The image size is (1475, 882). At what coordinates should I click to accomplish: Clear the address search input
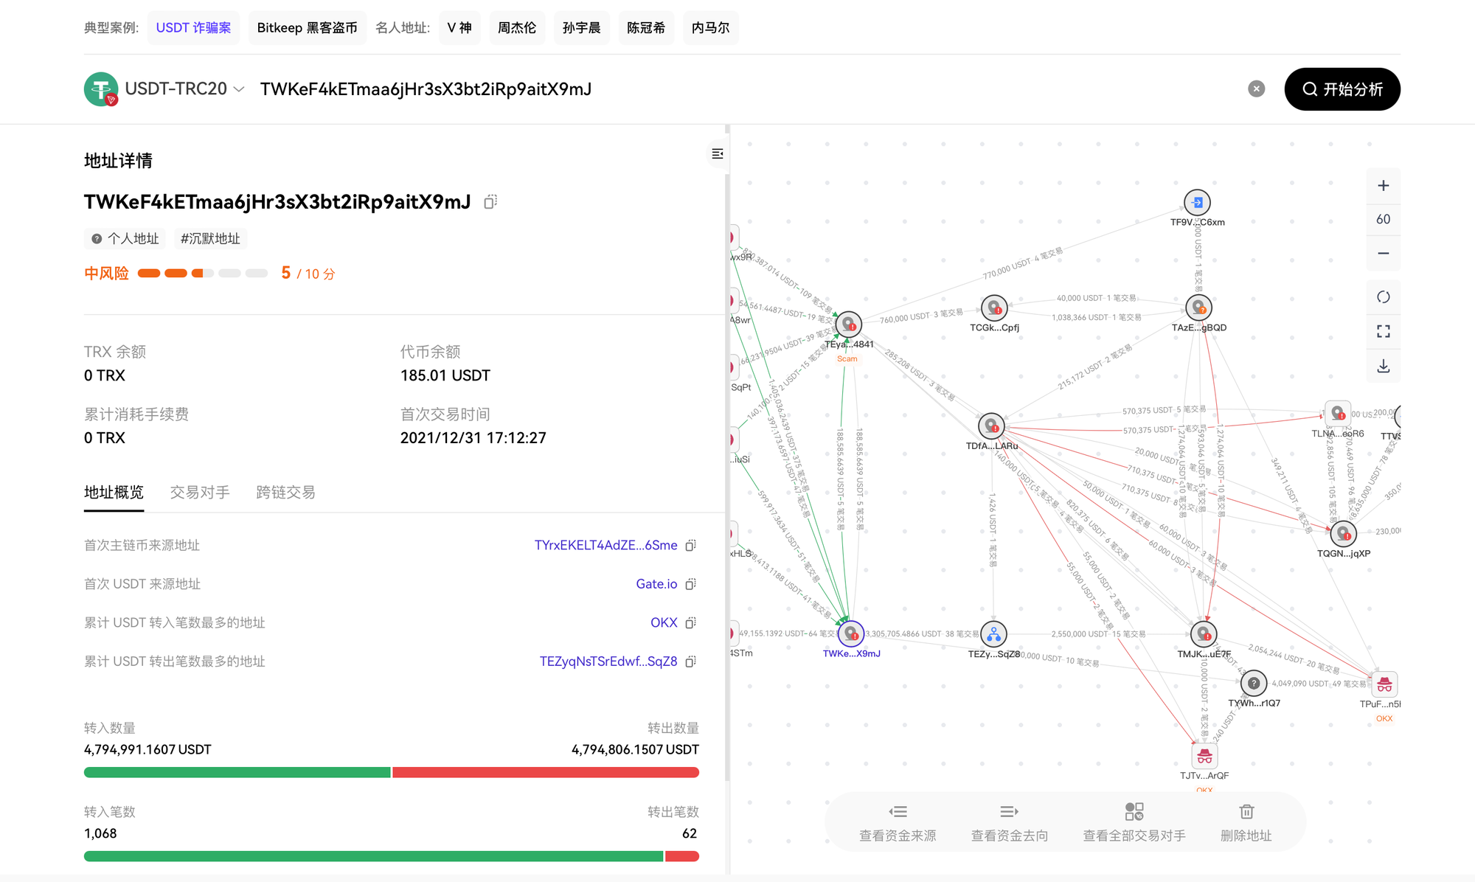coord(1256,89)
